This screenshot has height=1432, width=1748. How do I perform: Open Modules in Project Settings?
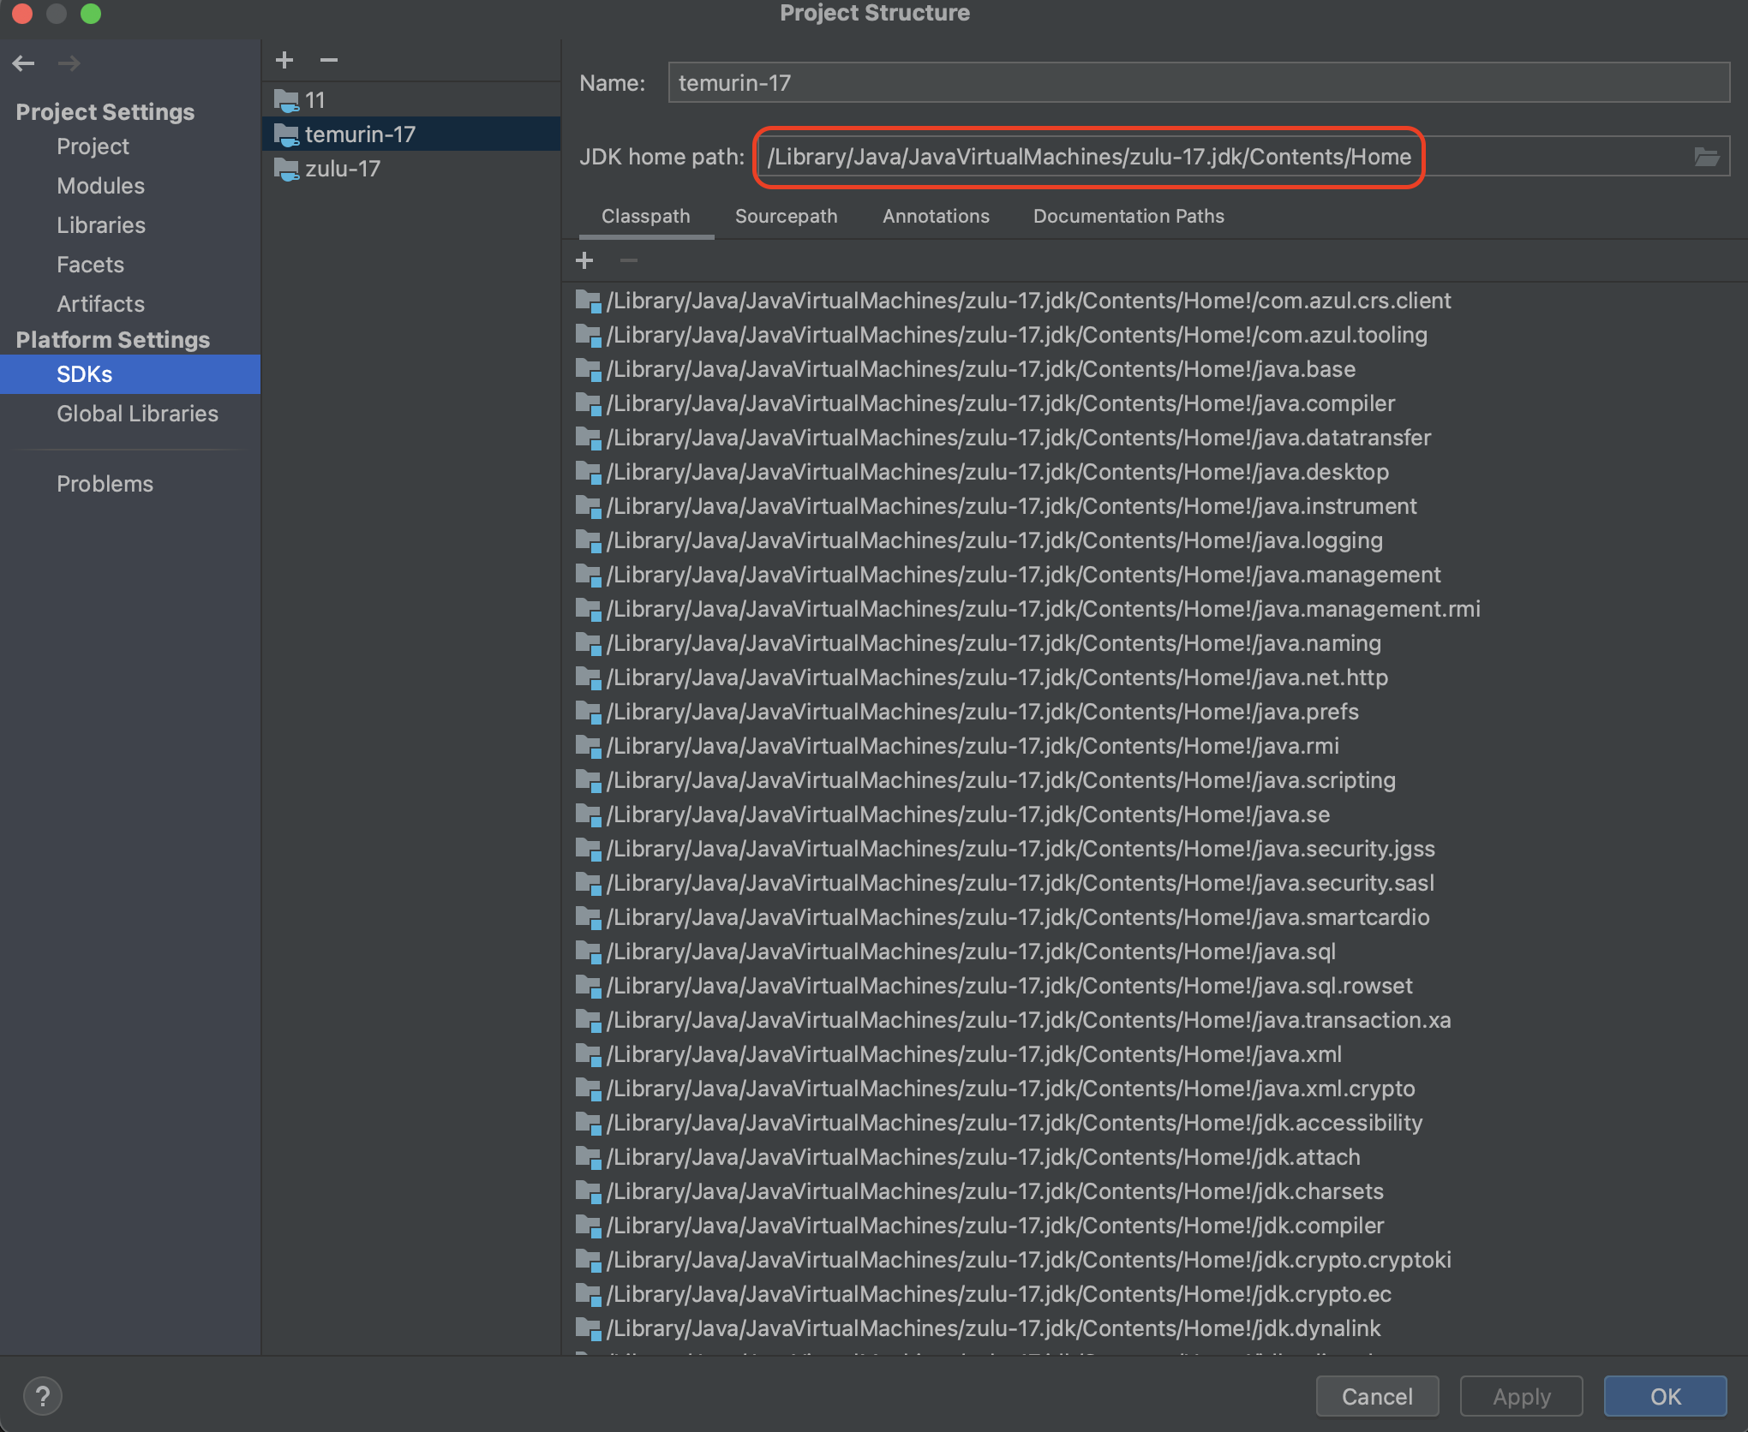(100, 186)
